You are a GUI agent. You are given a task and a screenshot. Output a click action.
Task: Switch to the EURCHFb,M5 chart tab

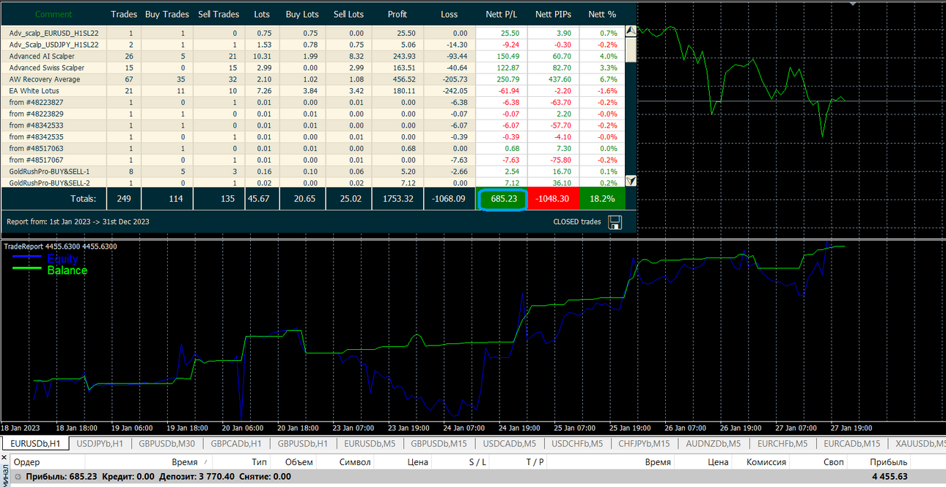click(782, 443)
